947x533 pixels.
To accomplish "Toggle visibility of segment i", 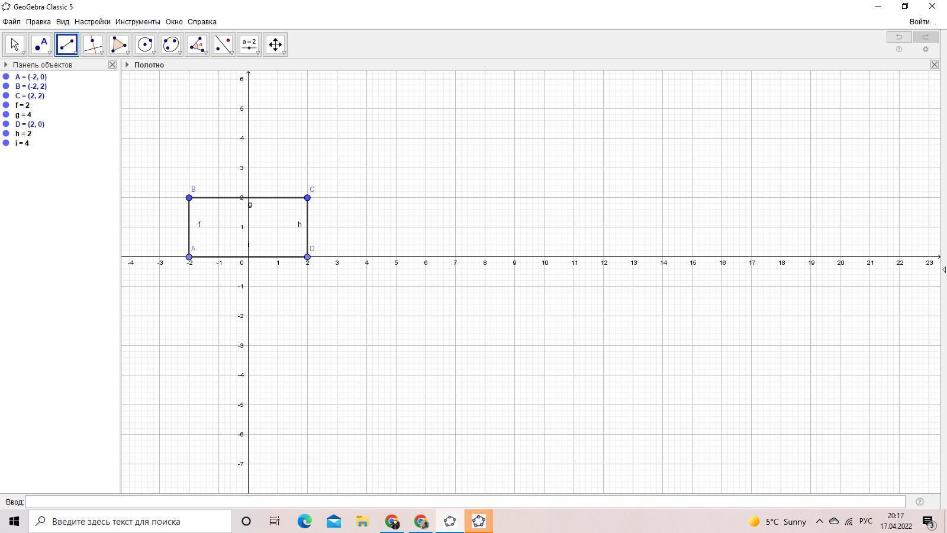I will point(6,143).
